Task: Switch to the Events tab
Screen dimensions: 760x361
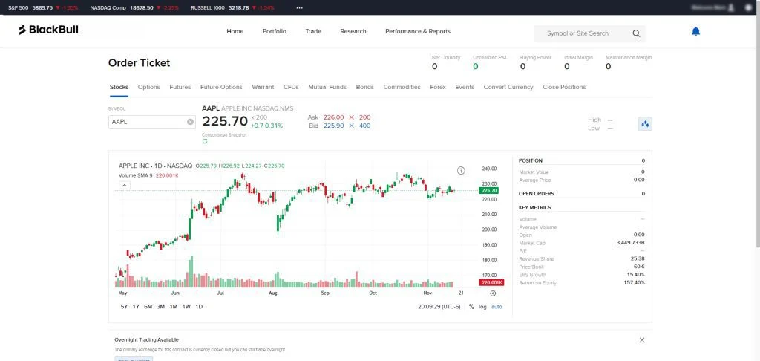Action: [465, 88]
